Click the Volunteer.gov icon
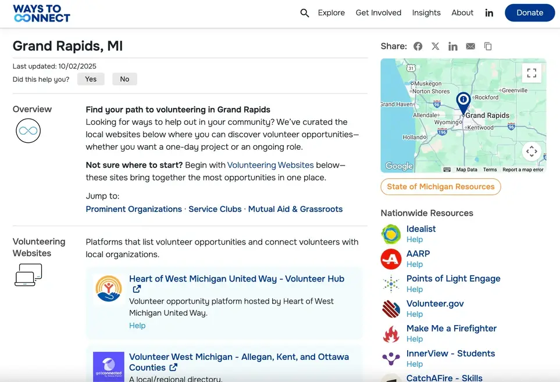 pyautogui.click(x=390, y=309)
